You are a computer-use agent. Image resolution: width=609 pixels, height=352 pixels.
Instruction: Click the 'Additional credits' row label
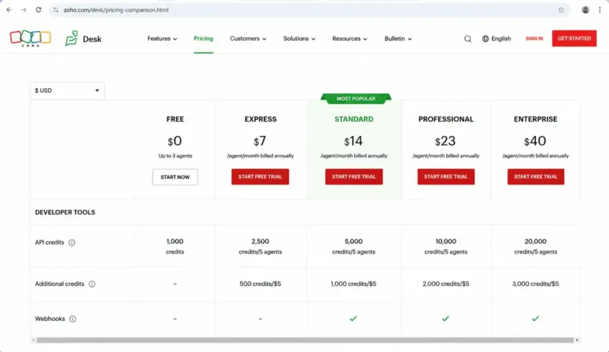click(x=59, y=284)
